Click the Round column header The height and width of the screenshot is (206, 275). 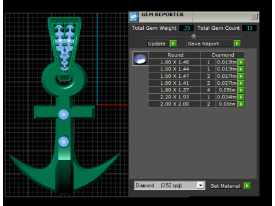coord(175,55)
